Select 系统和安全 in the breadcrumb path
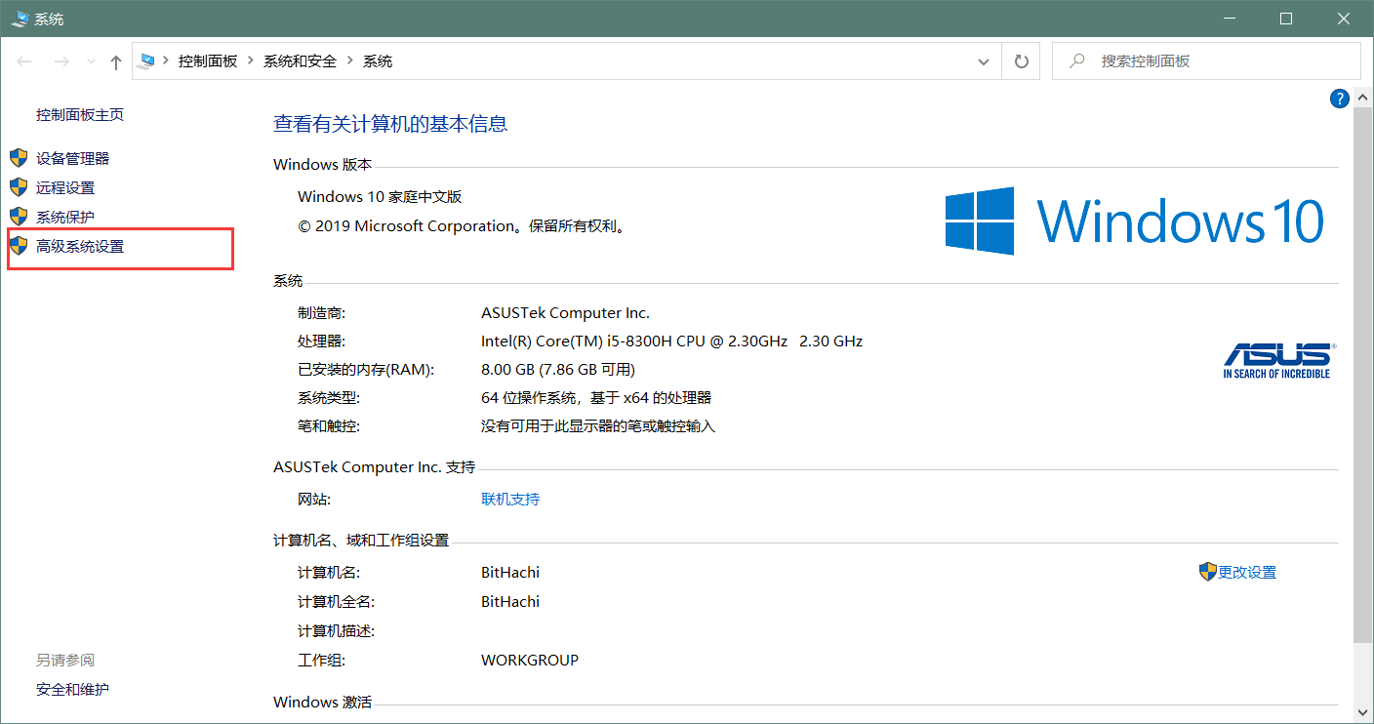The image size is (1374, 724). pyautogui.click(x=300, y=60)
